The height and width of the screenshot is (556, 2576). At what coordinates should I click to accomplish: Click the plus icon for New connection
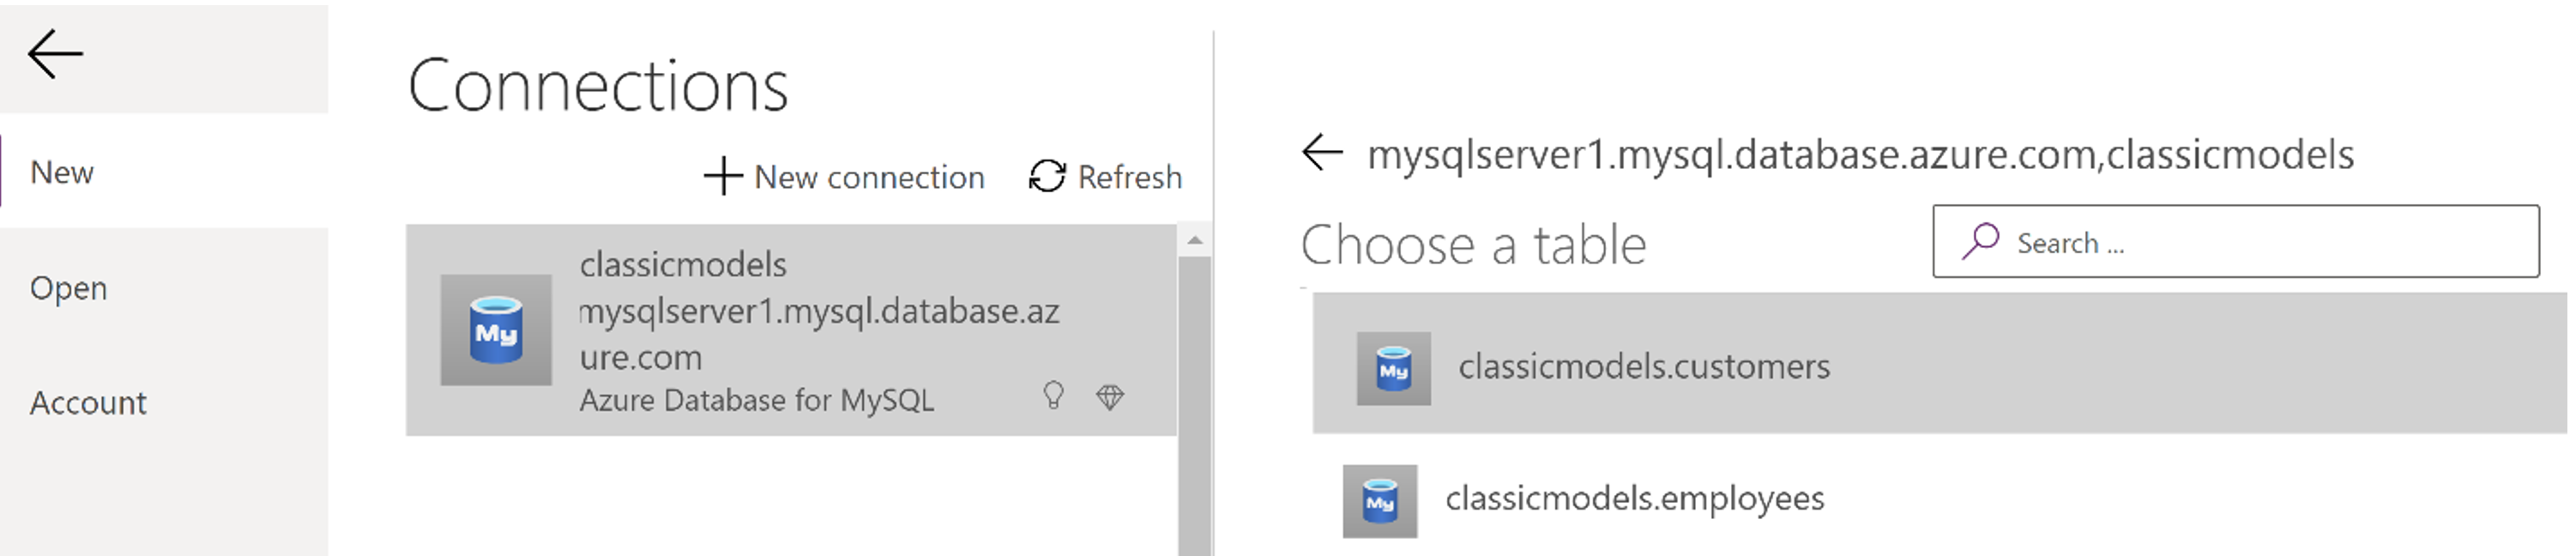(723, 177)
